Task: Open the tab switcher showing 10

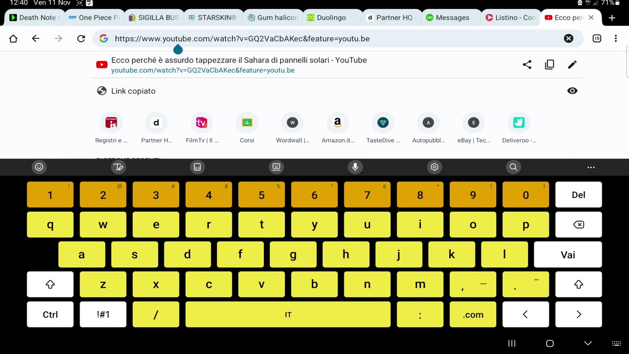Action: coord(597,38)
